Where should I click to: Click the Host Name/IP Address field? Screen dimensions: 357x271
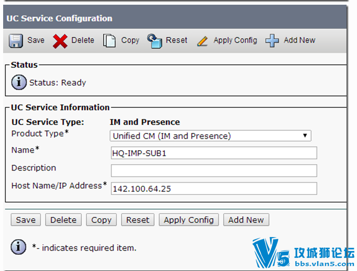tap(214, 188)
